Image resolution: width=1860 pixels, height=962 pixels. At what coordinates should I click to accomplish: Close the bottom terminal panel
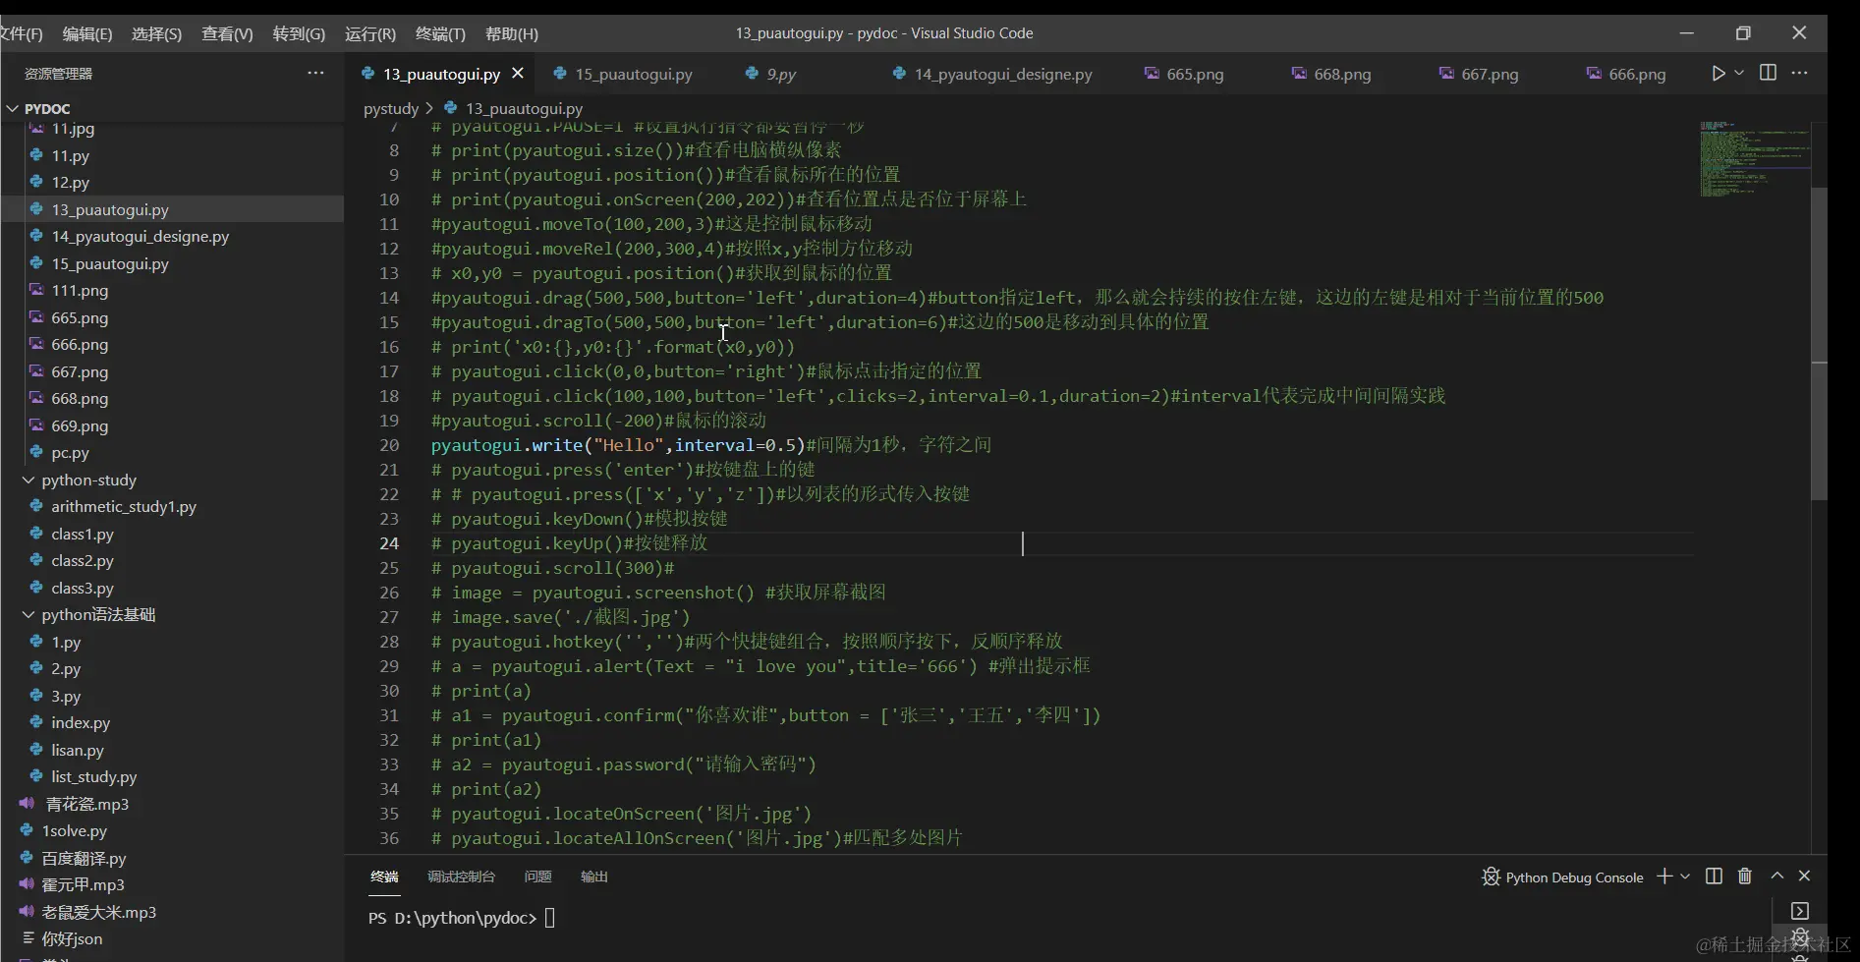(x=1804, y=876)
